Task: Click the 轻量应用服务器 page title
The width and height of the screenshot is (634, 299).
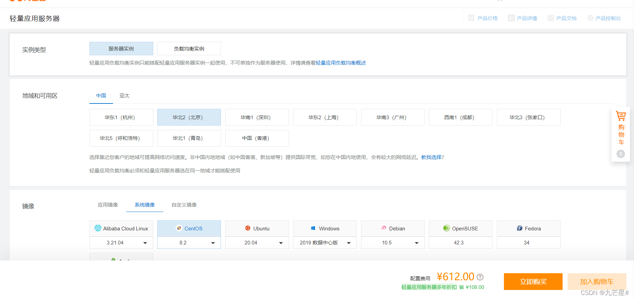Action: coord(35,19)
